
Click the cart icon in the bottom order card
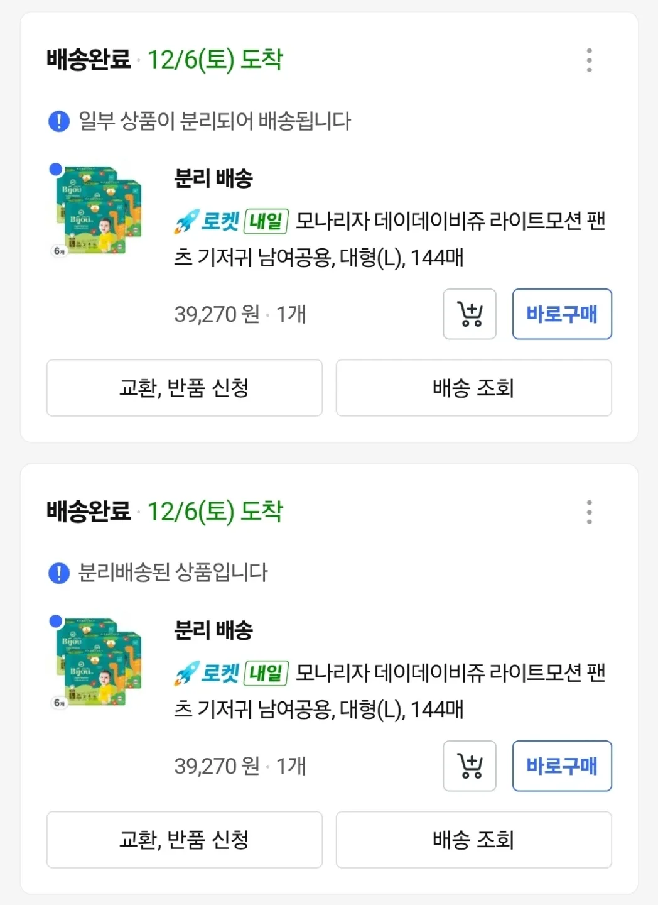470,766
